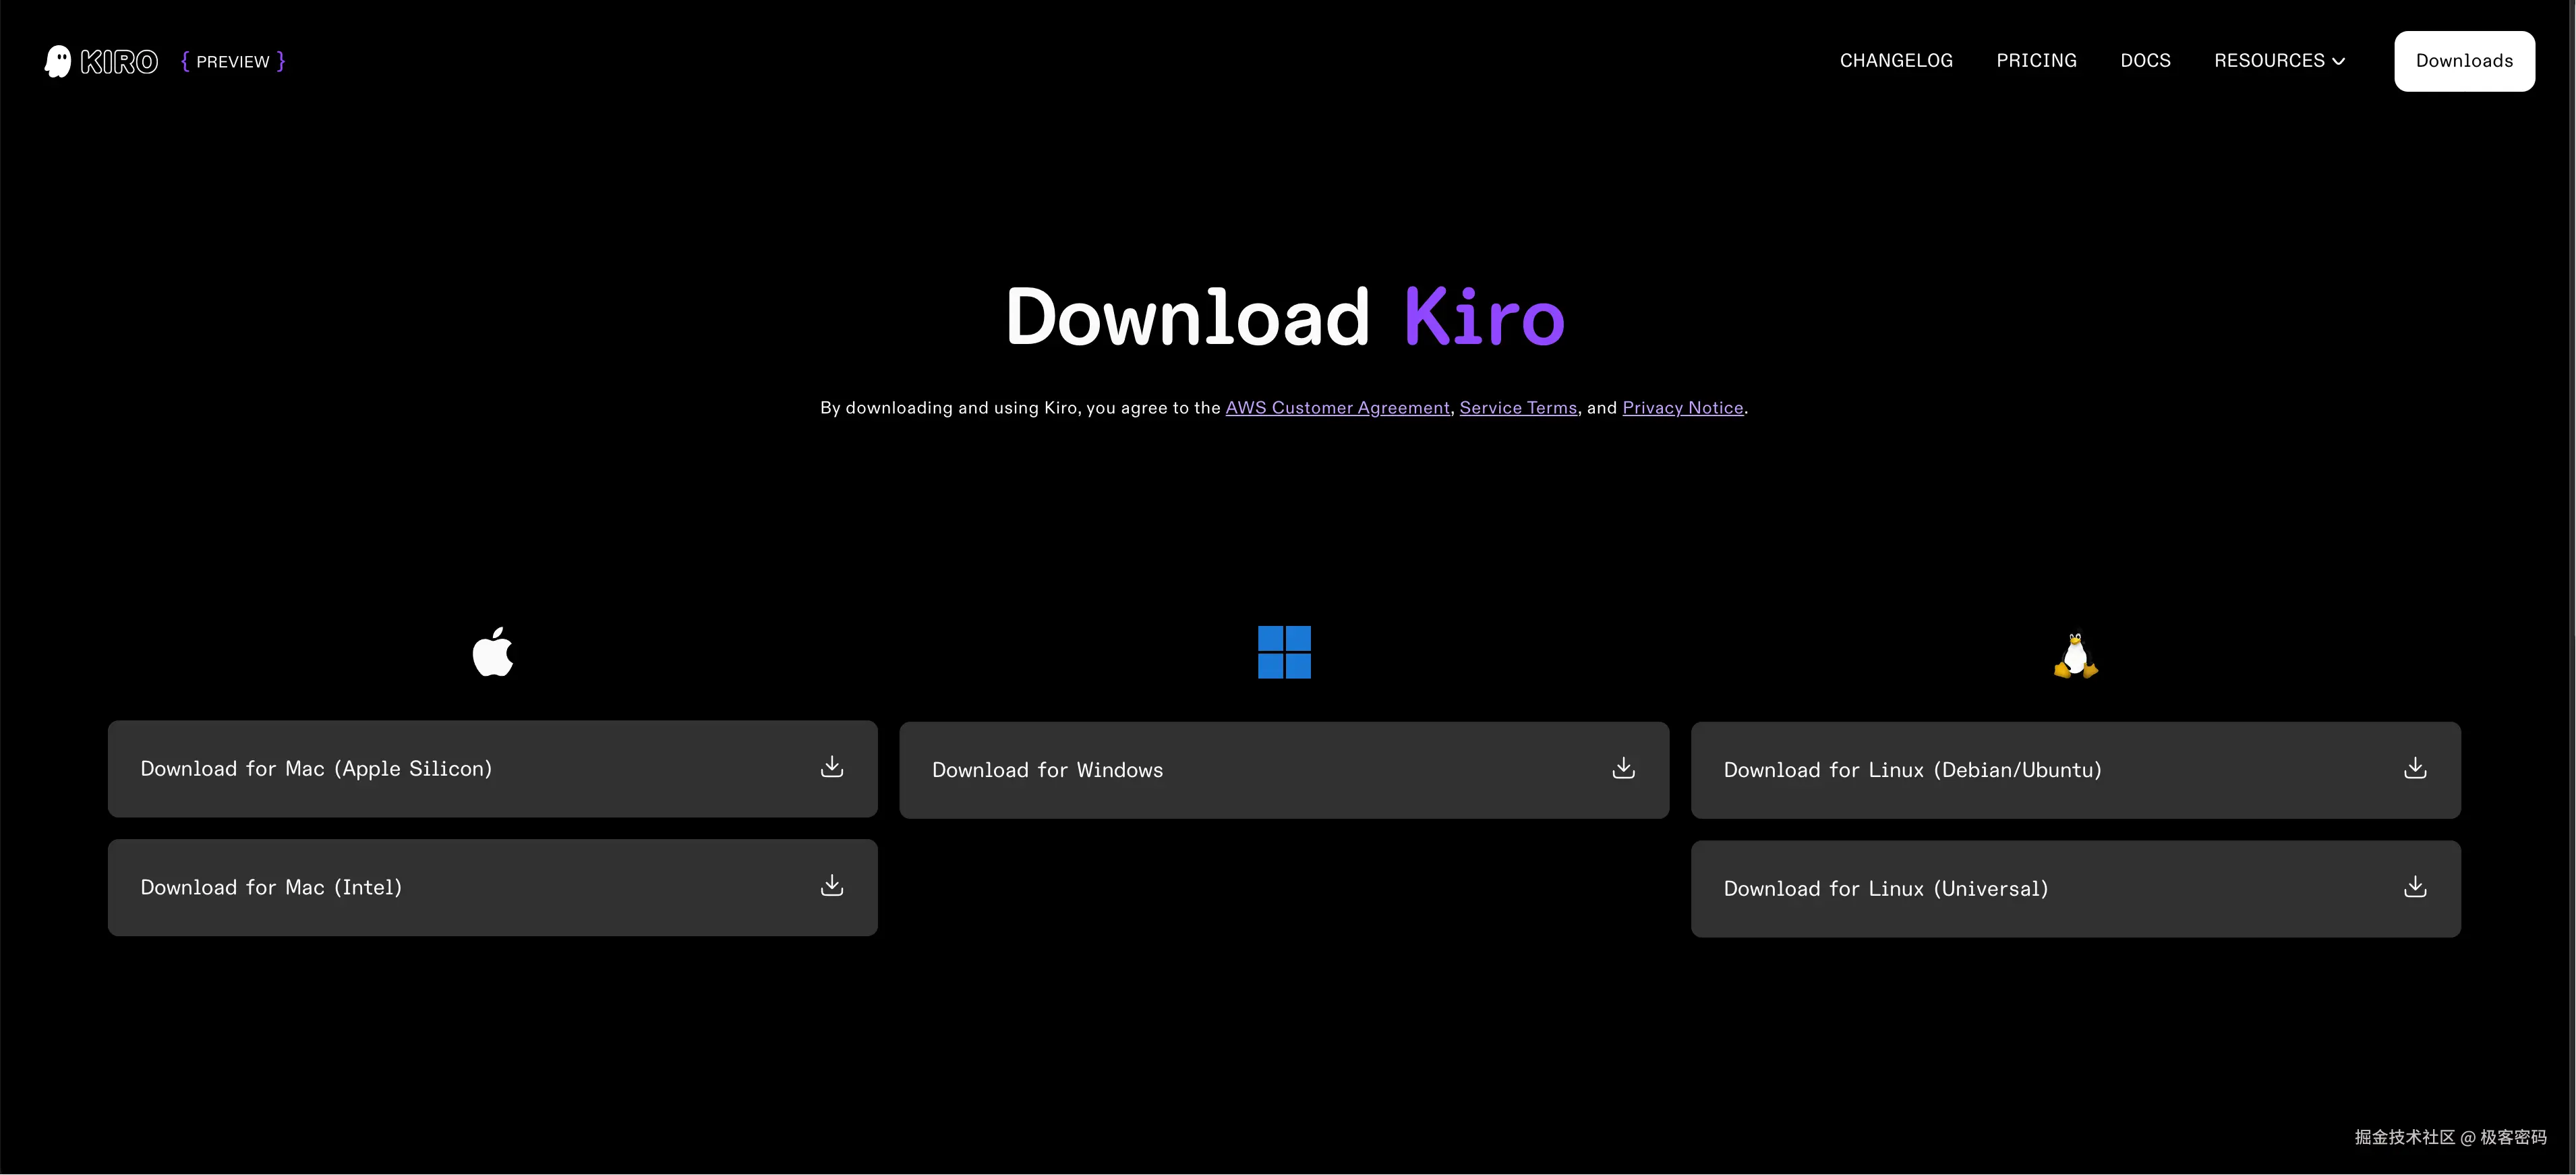
Task: Click download arrow for Mac Apple Silicon
Action: tap(831, 767)
